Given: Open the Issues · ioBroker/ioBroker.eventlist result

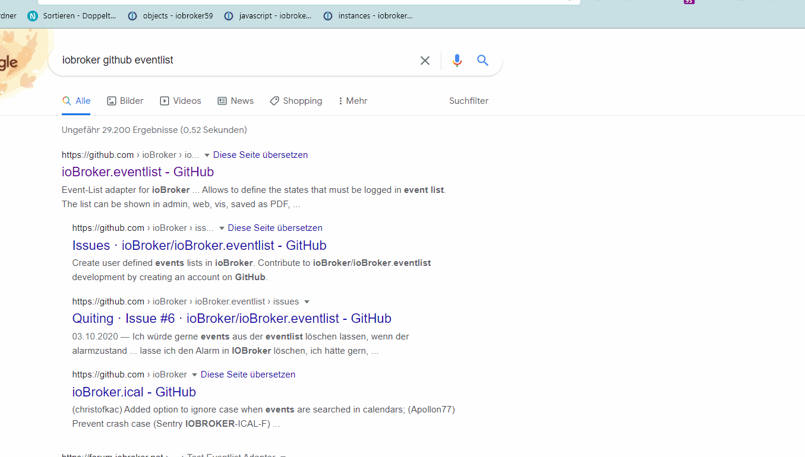Looking at the screenshot, I should pyautogui.click(x=200, y=245).
